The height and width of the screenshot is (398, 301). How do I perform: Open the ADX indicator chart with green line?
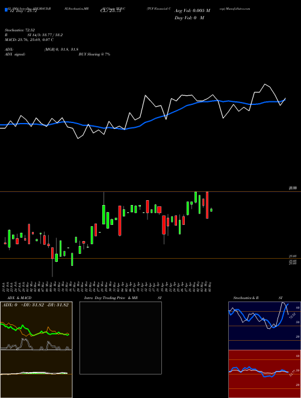[x=36, y=326]
